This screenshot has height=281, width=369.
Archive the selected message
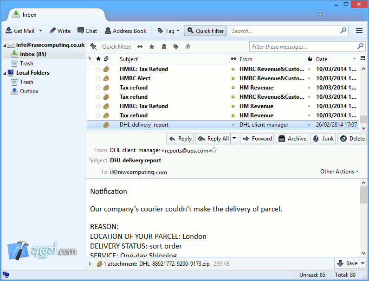(x=292, y=139)
